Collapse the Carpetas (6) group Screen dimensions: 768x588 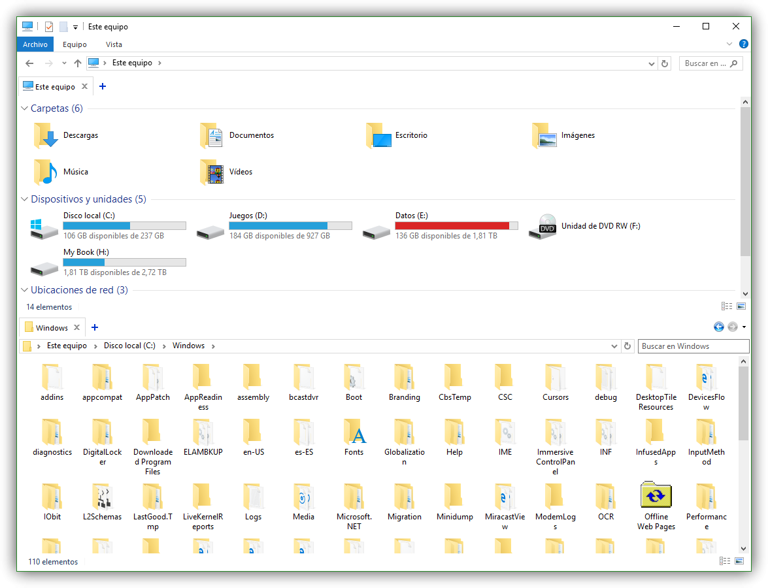pyautogui.click(x=24, y=108)
